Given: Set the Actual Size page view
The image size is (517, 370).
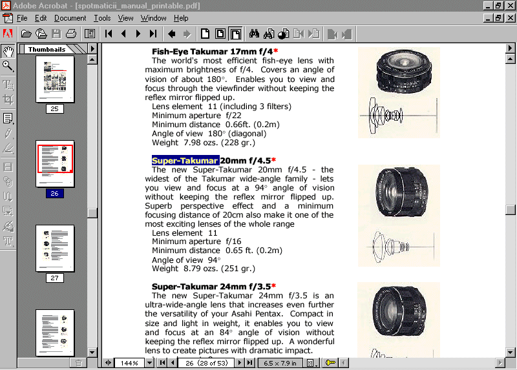Looking at the screenshot, I should coord(205,34).
